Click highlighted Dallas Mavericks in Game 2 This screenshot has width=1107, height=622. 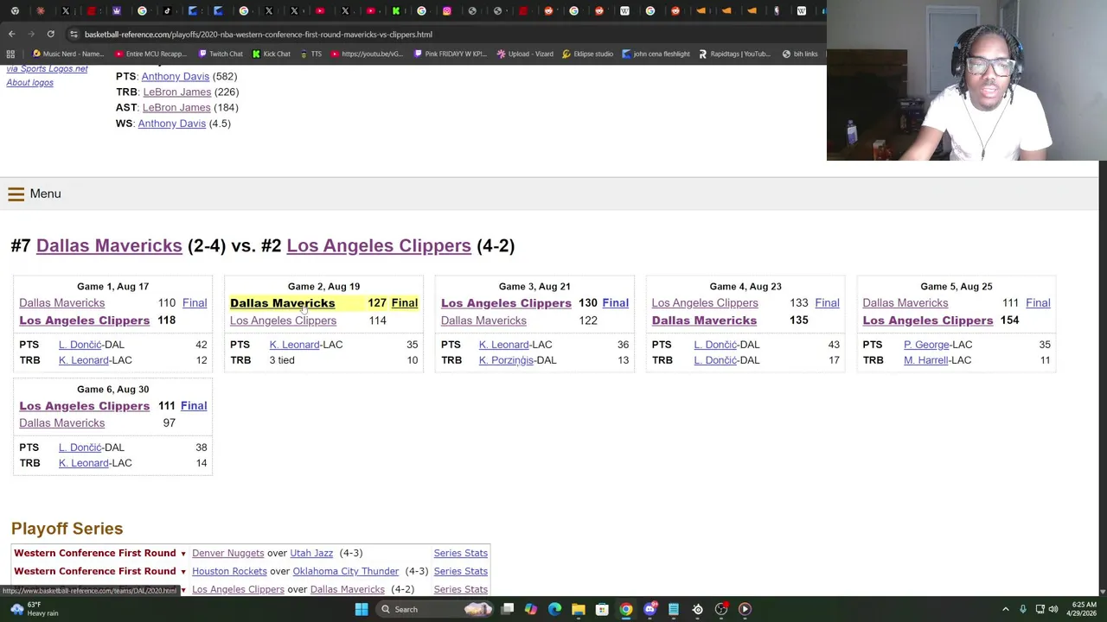282,303
